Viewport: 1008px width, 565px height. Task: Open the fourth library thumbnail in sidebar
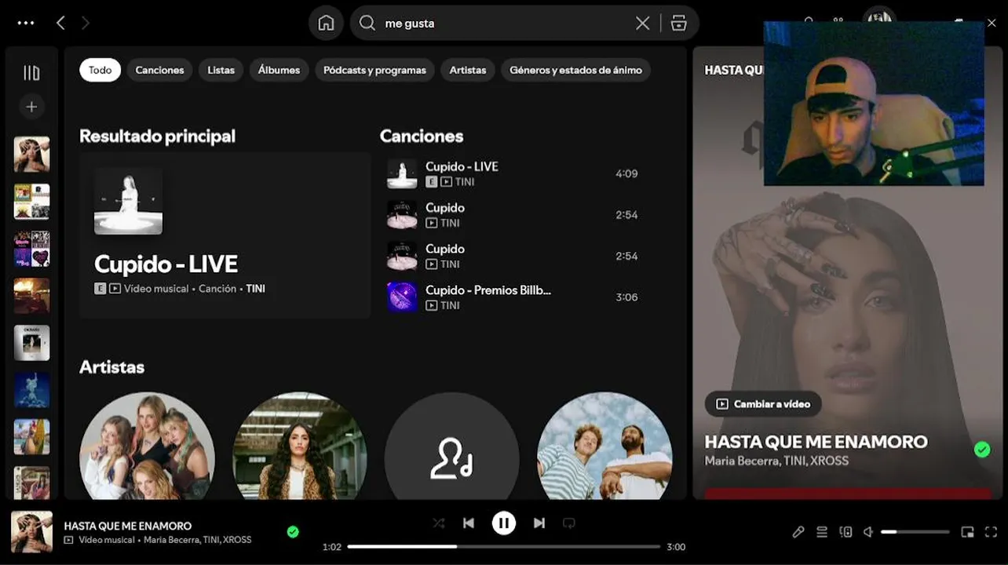coord(31,295)
